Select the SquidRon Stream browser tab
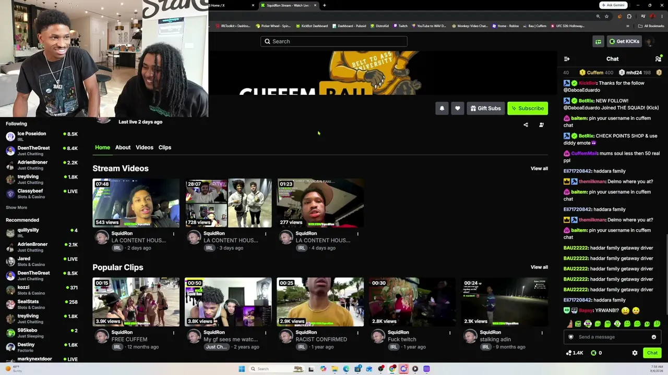The height and width of the screenshot is (375, 668). (x=289, y=5)
